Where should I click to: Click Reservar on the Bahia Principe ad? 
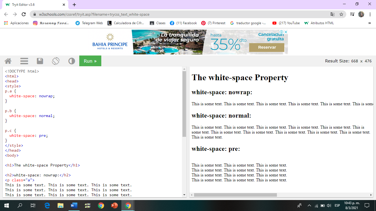(x=266, y=47)
